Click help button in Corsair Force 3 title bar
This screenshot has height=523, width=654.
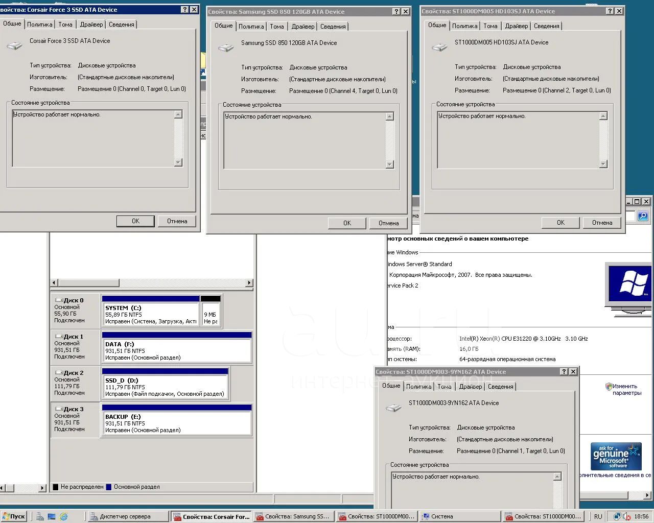184,10
